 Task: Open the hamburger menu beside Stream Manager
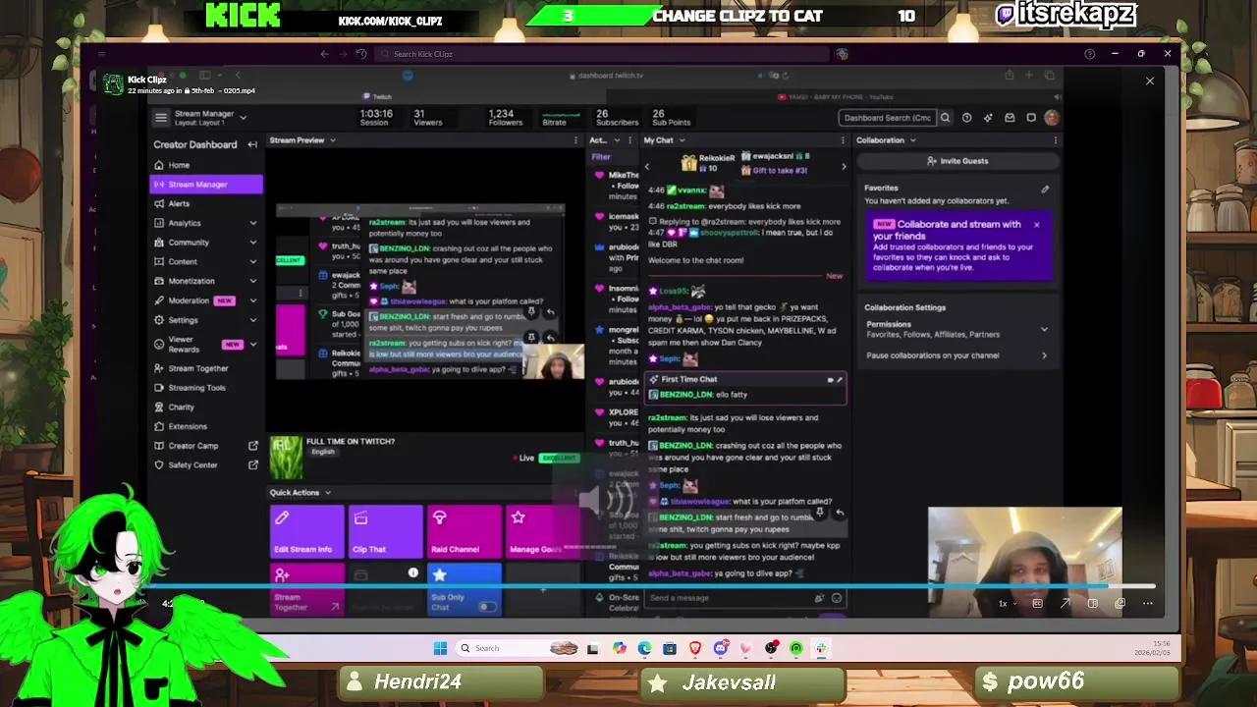[x=161, y=118]
